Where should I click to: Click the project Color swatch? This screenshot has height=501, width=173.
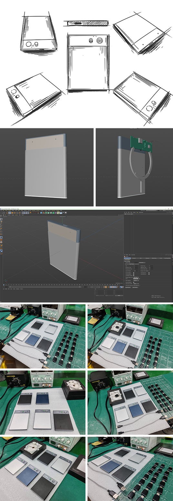pos(136,279)
